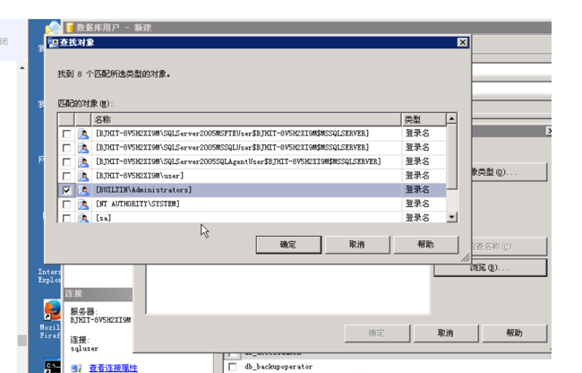This screenshot has width=582, height=373.
Task: Select the [BUILTIN\Administrators] row text
Action: (x=143, y=190)
